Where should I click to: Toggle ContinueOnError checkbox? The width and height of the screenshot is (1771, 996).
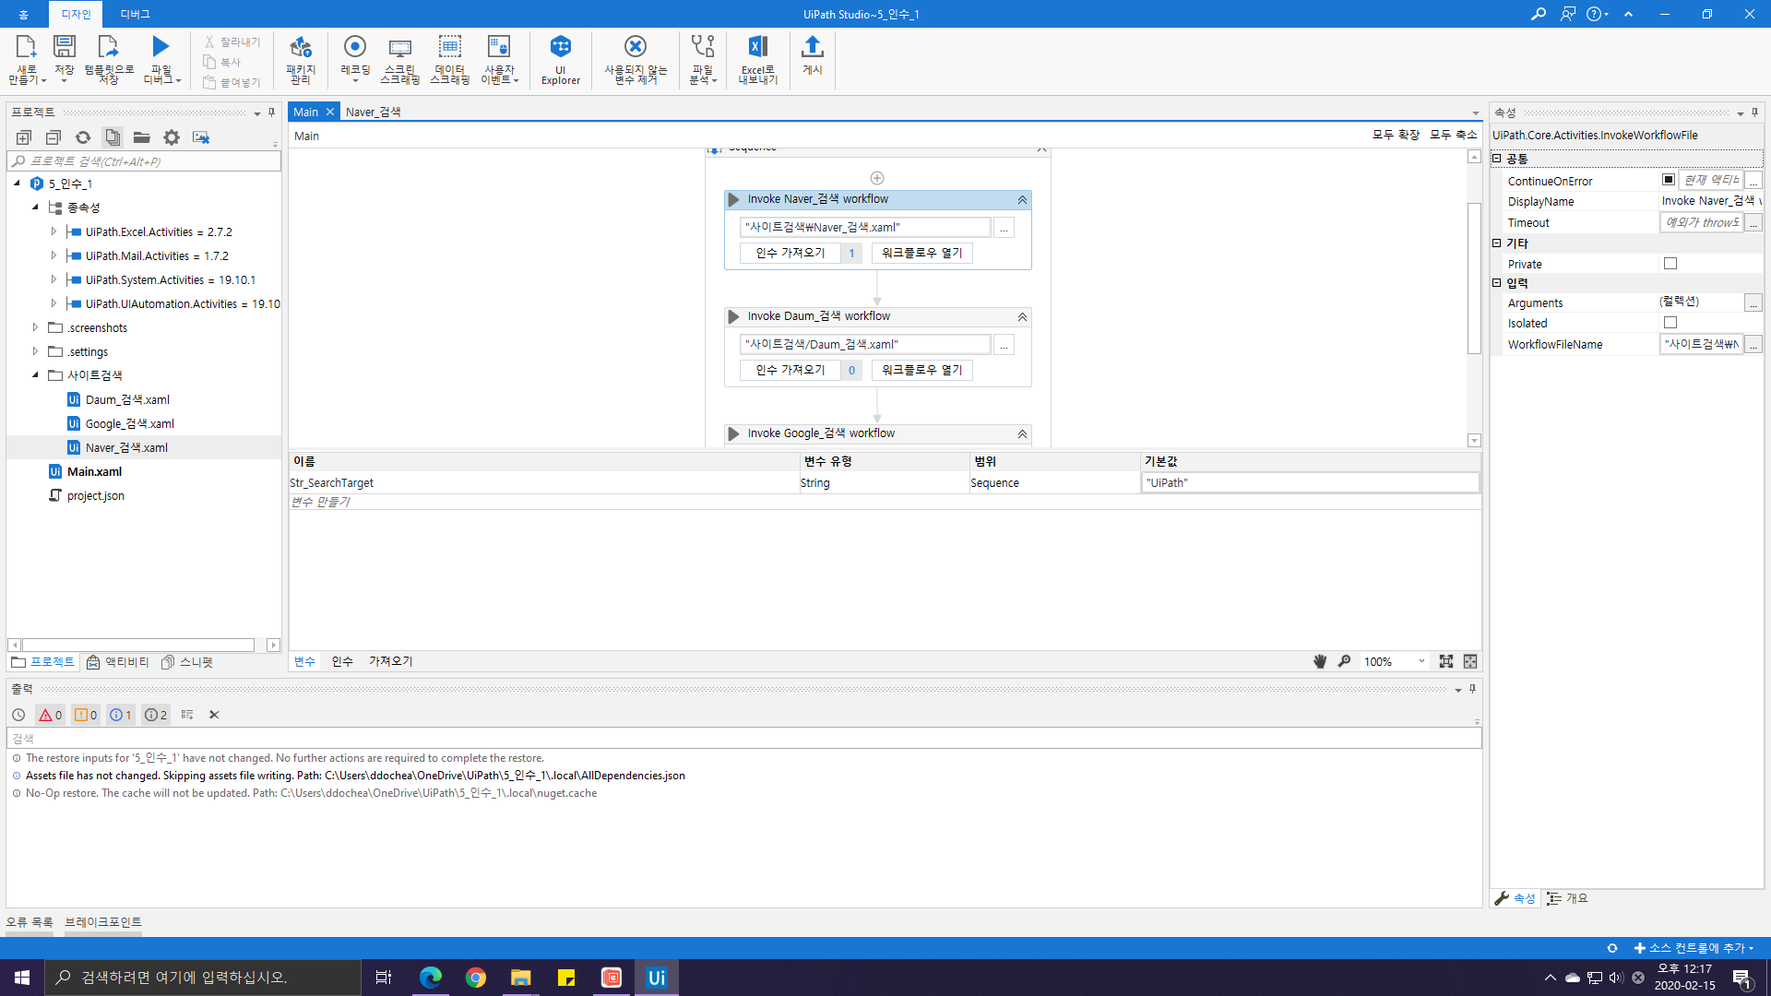pos(1669,180)
